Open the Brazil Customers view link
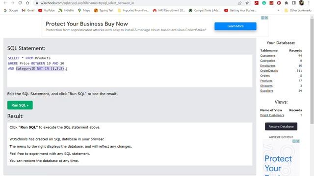Screen dimensions: 314x176 coord(272,115)
